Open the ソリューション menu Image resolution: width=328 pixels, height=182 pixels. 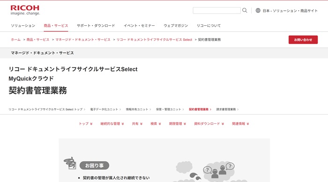23,25
